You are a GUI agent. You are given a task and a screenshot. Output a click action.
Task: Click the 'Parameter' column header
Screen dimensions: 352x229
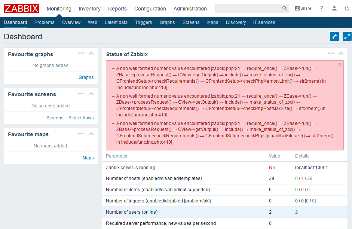(x=117, y=156)
